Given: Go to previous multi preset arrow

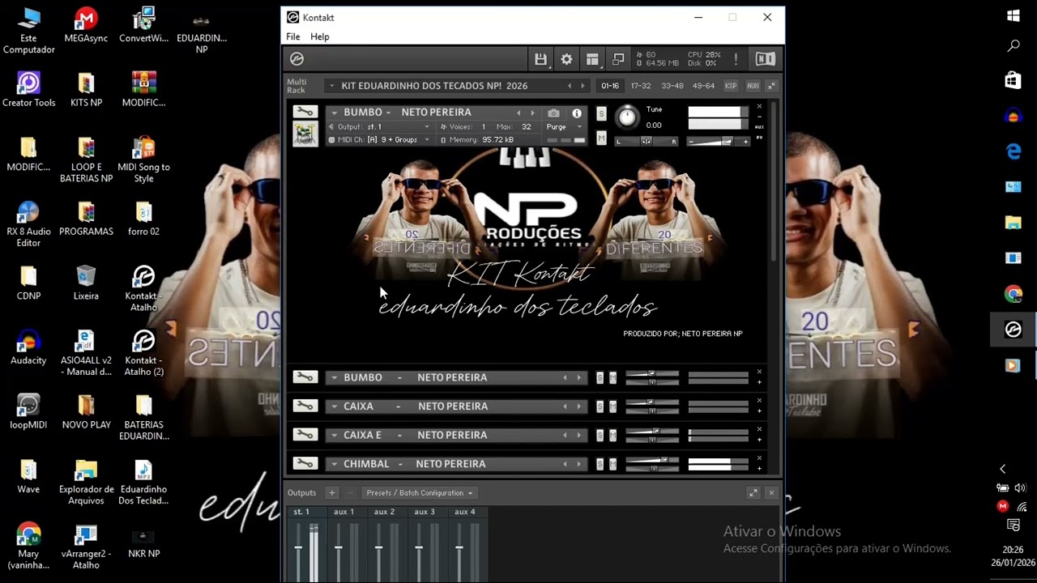Looking at the screenshot, I should coord(569,86).
